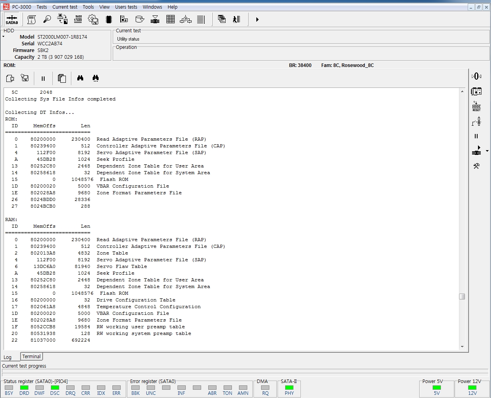Image resolution: width=491 pixels, height=398 pixels.
Task: Click the disk cylinder toolbar icon
Action: 140,19
